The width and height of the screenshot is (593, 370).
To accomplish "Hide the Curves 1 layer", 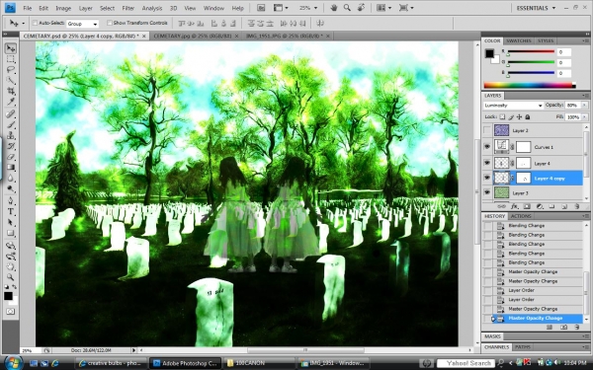I will click(487, 147).
